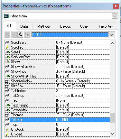Select the SizeBox property name
121x139 pixels.
pos(17,86)
